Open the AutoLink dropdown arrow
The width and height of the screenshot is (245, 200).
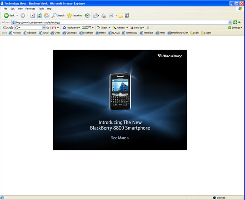click(x=127, y=28)
